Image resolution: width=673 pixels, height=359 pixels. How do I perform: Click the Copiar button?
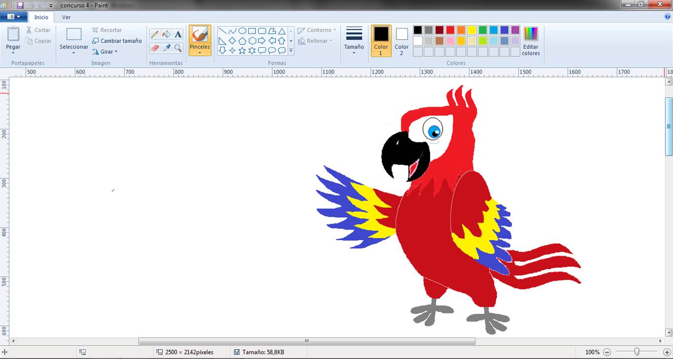click(38, 41)
